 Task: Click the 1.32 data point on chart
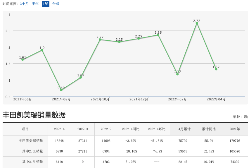[216, 69]
